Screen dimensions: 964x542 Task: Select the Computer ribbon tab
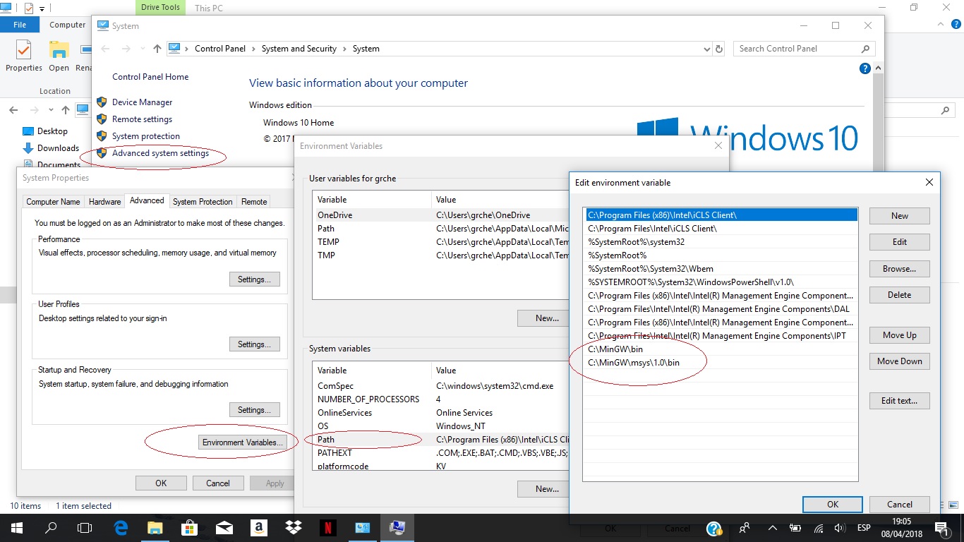pyautogui.click(x=67, y=25)
